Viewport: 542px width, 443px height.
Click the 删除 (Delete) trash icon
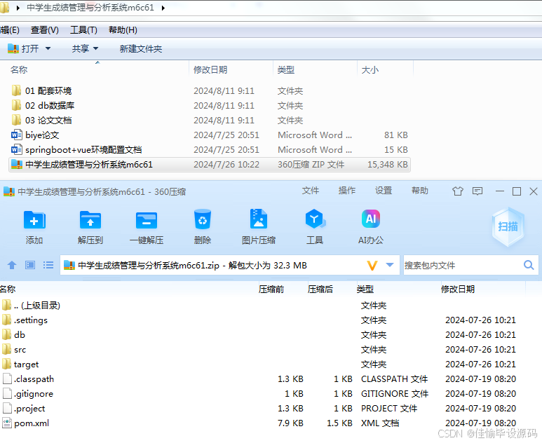point(203,219)
